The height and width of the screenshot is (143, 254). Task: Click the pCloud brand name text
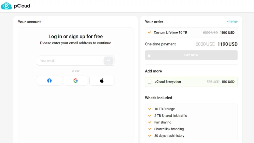[x=22, y=6]
